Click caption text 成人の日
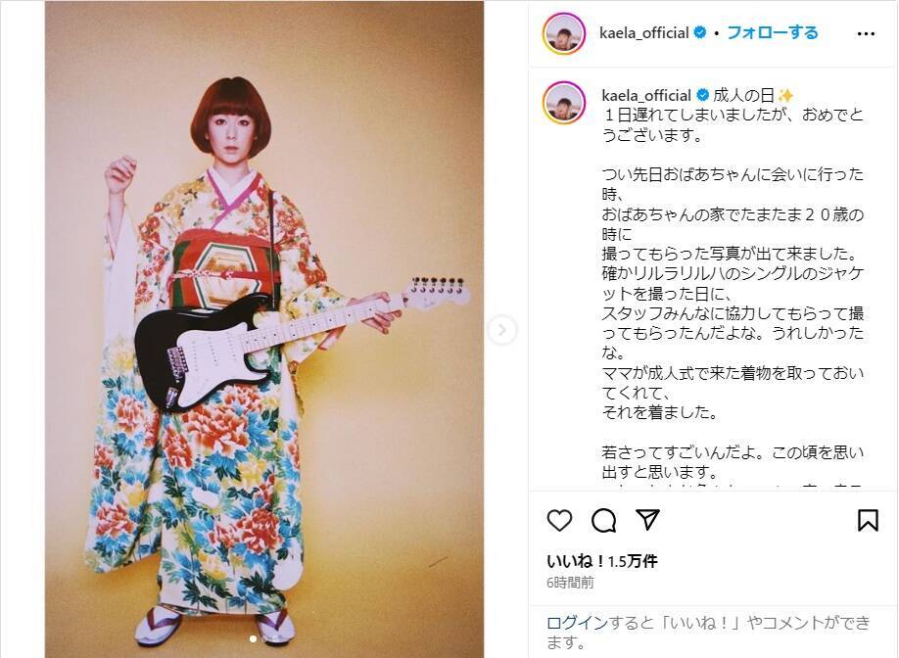899x658 pixels. point(743,95)
